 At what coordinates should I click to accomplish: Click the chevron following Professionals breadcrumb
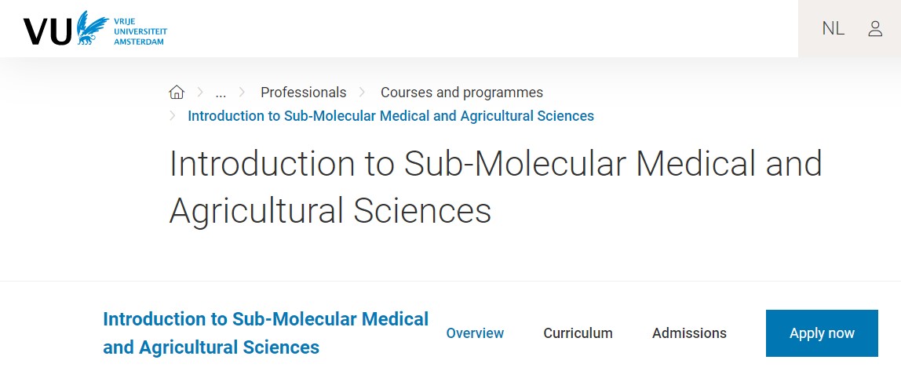[362, 92]
